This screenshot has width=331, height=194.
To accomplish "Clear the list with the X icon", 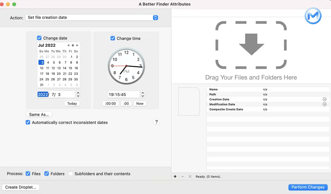I will 190,176.
